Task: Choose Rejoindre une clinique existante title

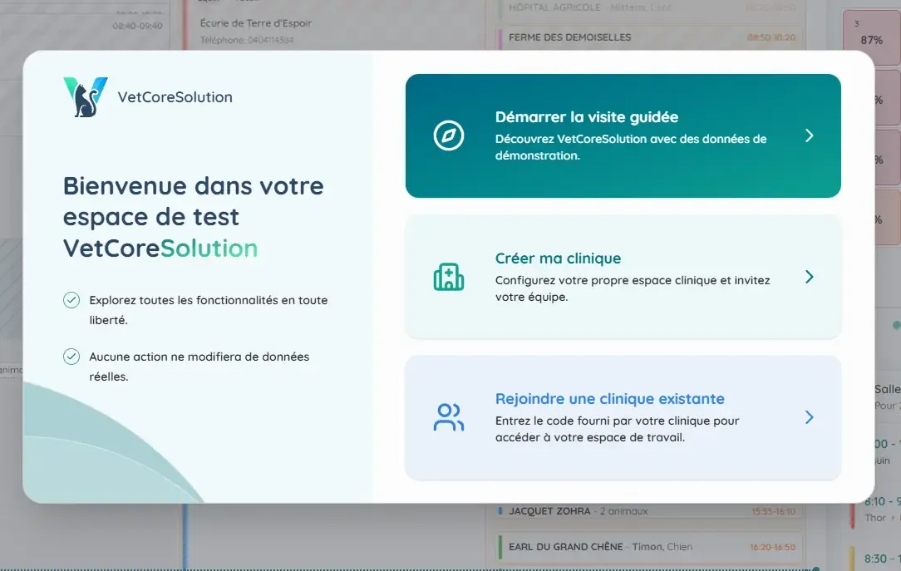Action: (x=609, y=399)
